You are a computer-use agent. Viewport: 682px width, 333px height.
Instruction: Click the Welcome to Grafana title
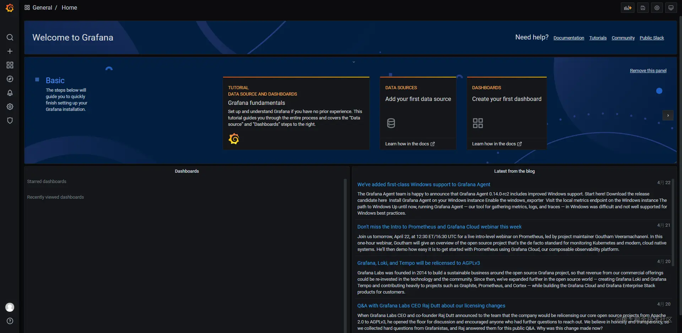pyautogui.click(x=73, y=37)
